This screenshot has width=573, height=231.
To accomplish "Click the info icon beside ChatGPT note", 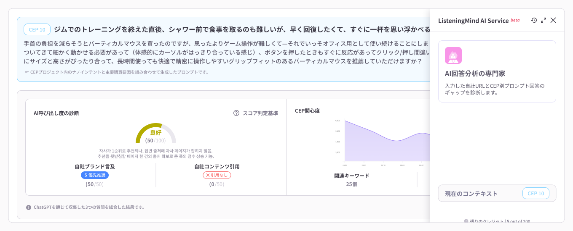I will pos(29,207).
